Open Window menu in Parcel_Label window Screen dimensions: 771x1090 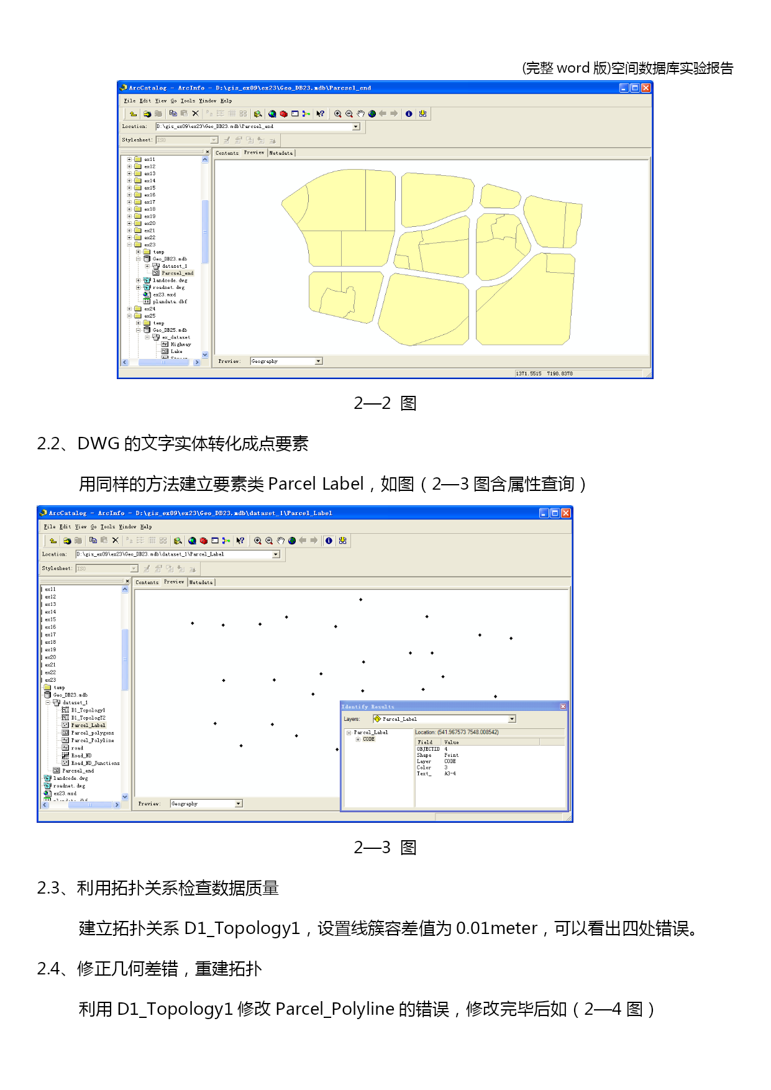coord(127,527)
